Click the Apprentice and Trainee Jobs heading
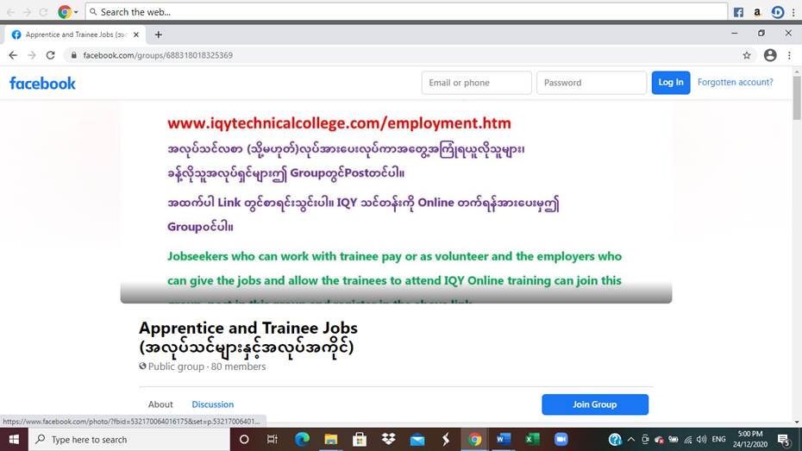This screenshot has width=802, height=451. [x=248, y=337]
